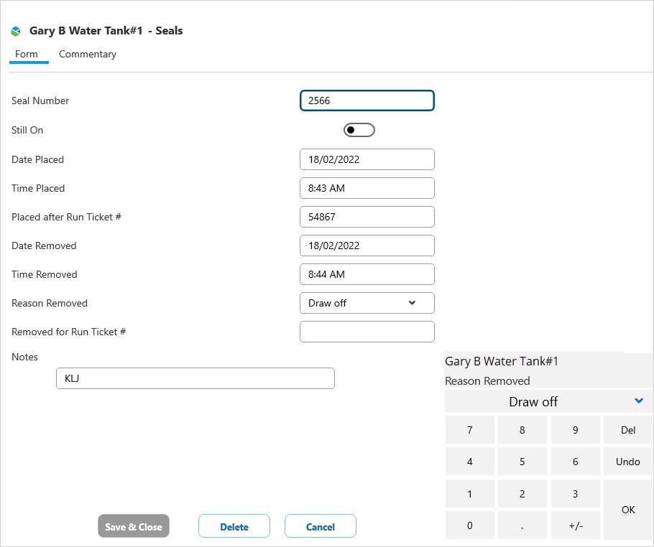Click the Date Removed field
Screen dimensions: 654x547
[367, 246]
